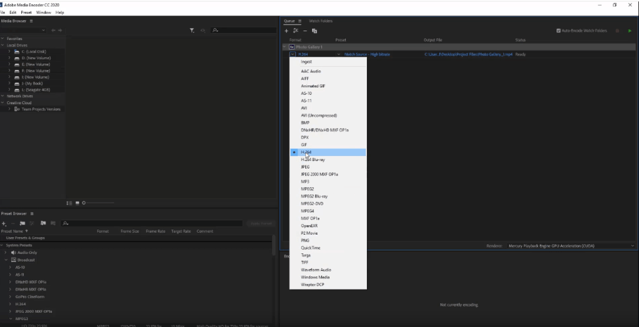
Task: Click the C: (Local Disk) drive icon
Action: [17, 52]
